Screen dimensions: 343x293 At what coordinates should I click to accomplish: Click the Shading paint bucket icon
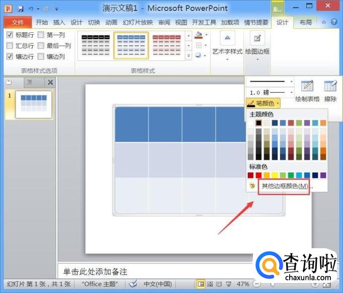pos(199,35)
